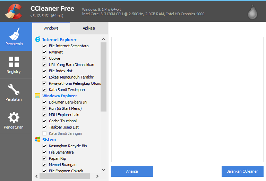Click the horizontal scrollbar thumb
266x181 pixels.
pyautogui.click(x=65, y=176)
